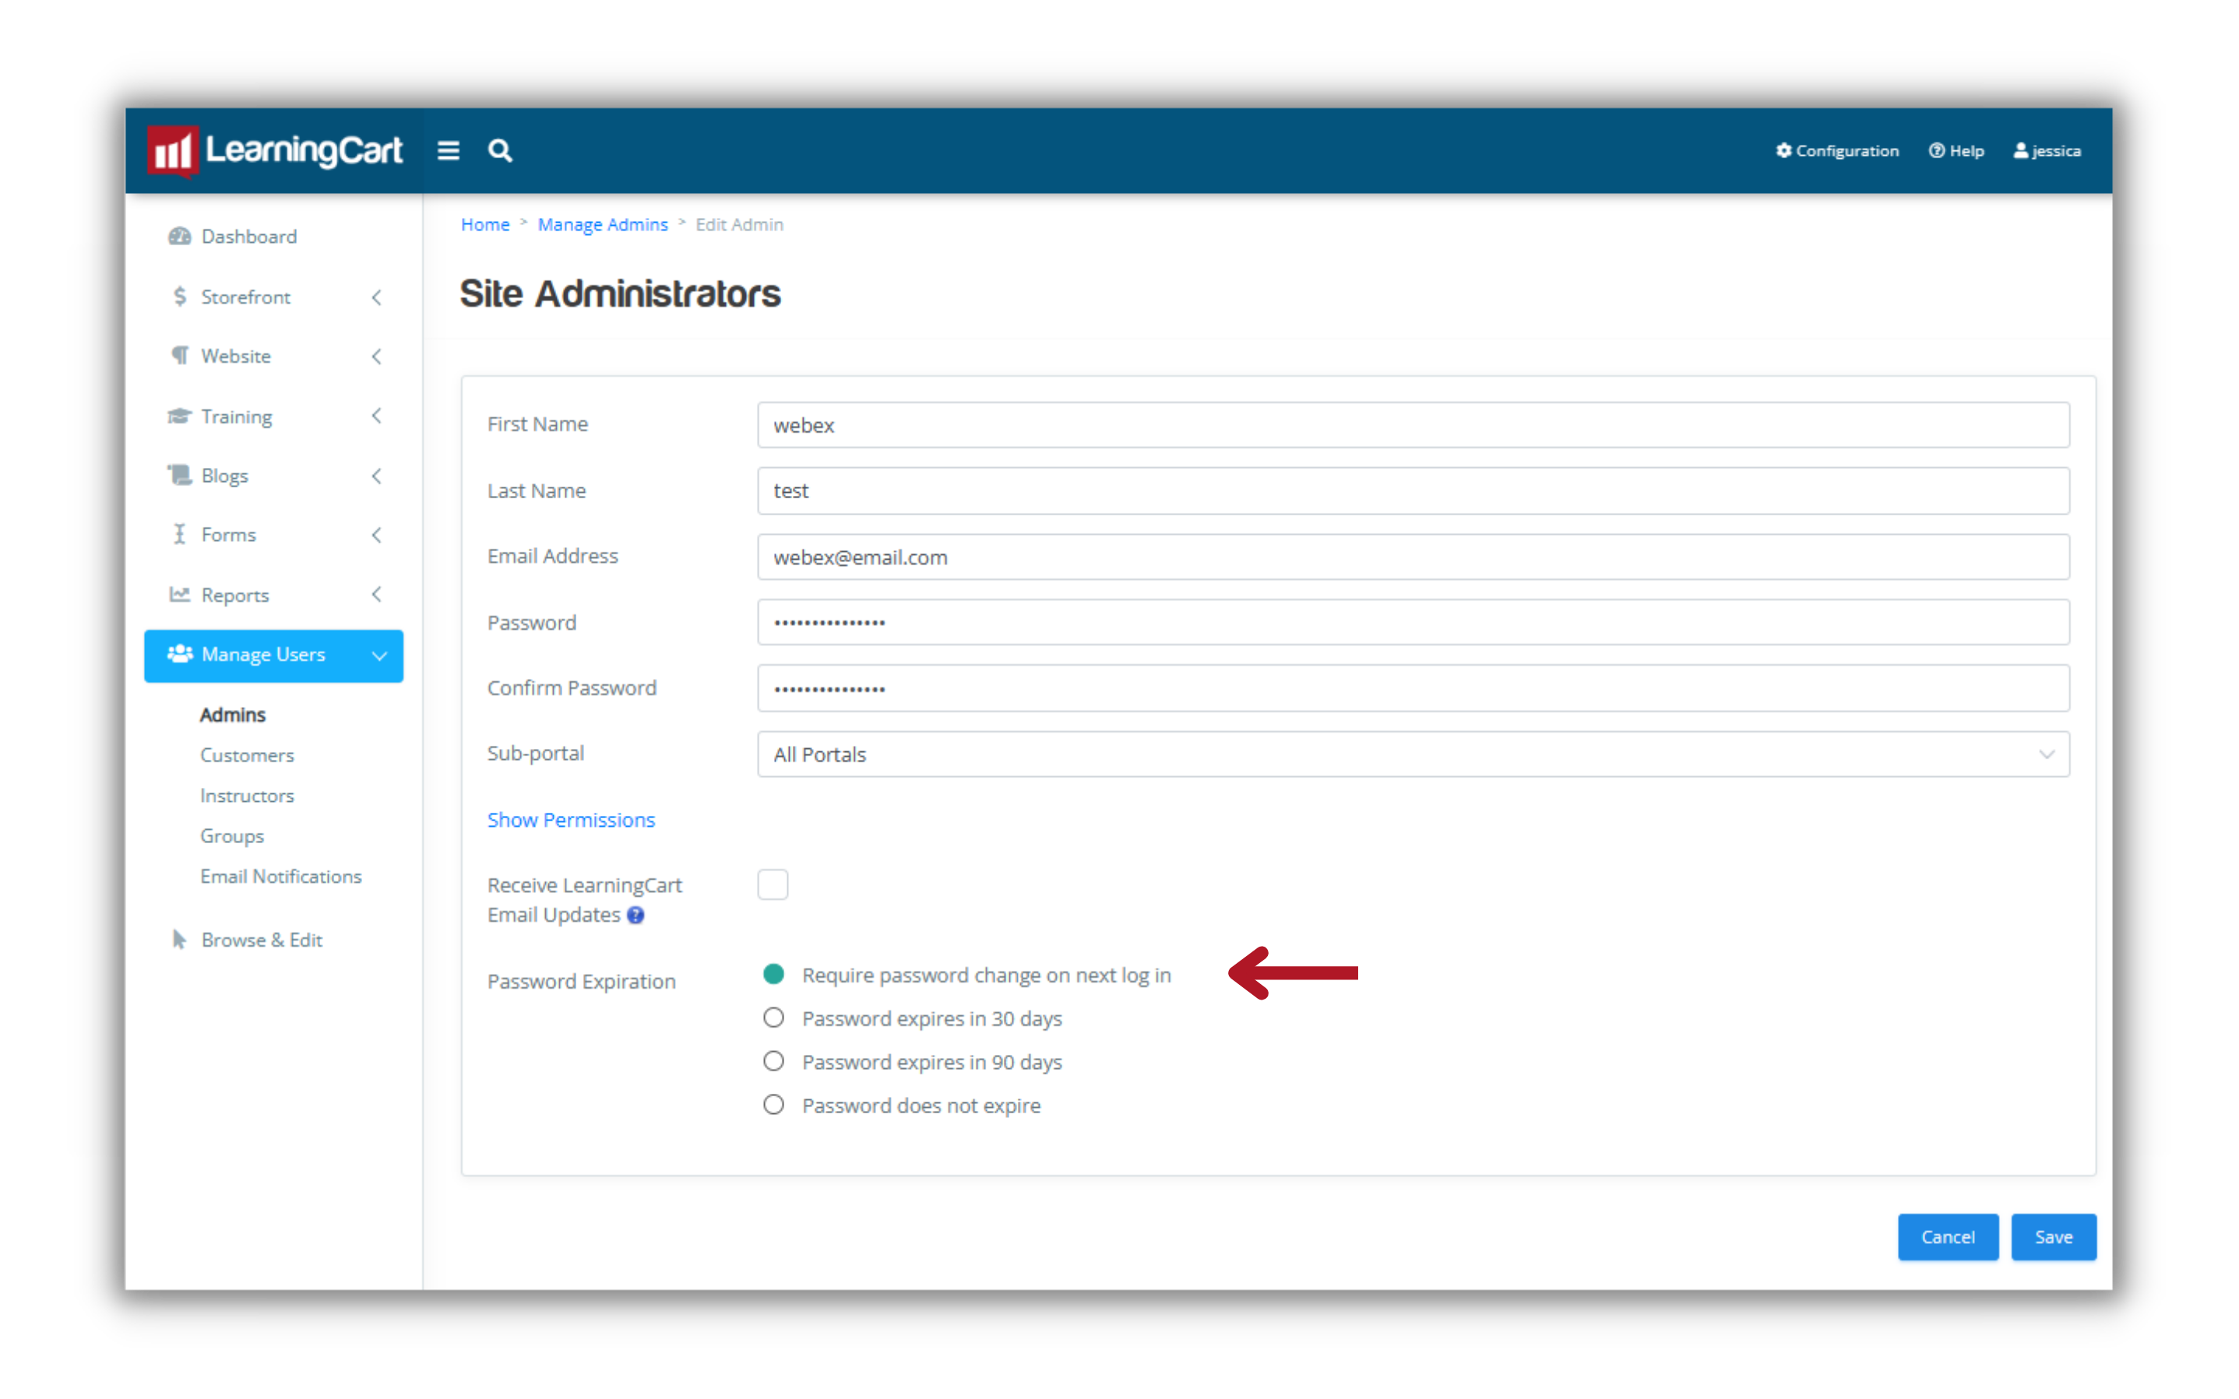
Task: Toggle the hamburger sidebar menu icon
Action: 448,151
